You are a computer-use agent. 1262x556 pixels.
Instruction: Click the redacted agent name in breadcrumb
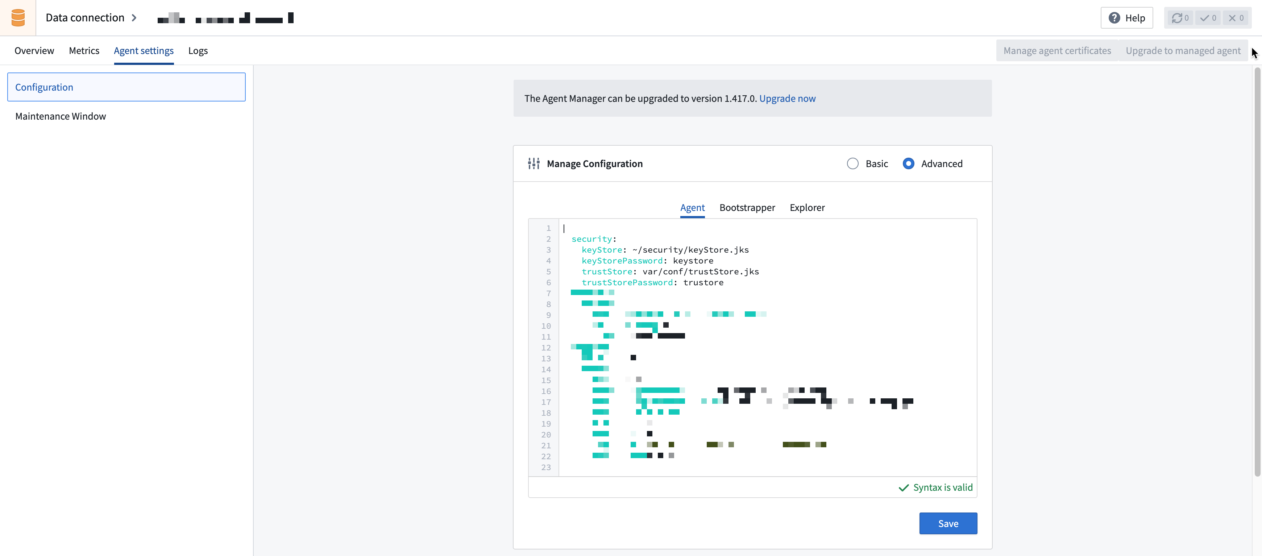coord(225,18)
